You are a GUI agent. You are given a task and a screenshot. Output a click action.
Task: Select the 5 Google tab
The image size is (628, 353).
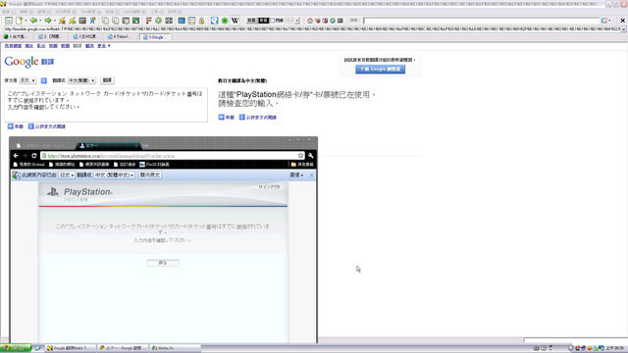155,37
